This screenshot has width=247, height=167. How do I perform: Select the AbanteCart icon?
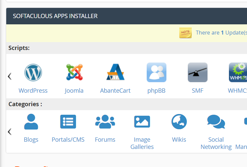pos(115,72)
